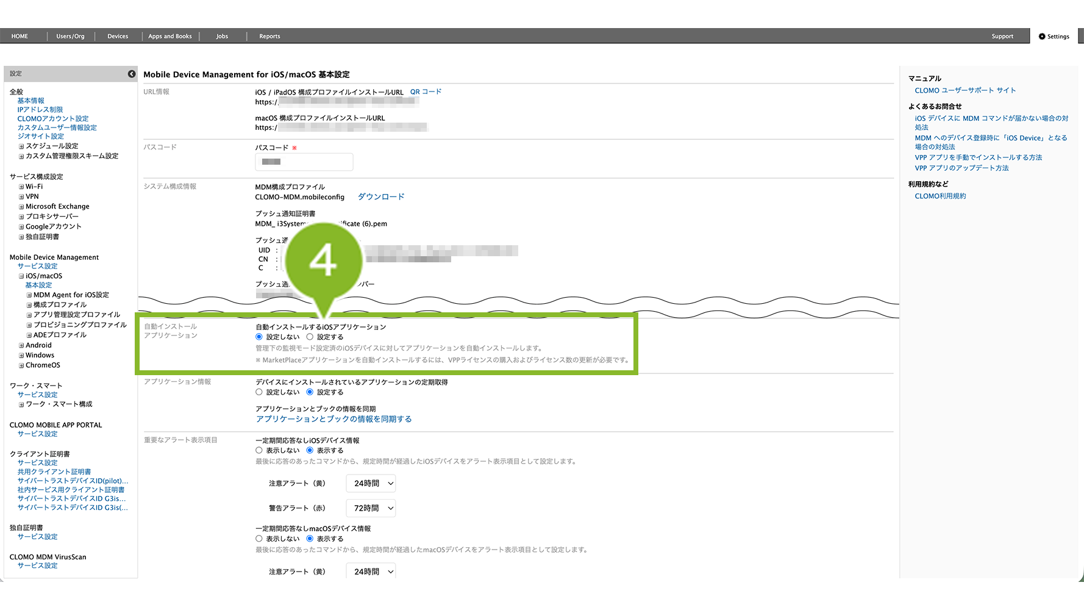Click the パスコード input field
Screen dimensions: 1084x610
(x=304, y=162)
